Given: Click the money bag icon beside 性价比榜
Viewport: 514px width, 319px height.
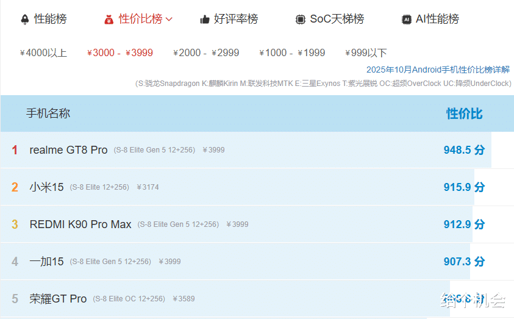Looking at the screenshot, I should tap(109, 20).
